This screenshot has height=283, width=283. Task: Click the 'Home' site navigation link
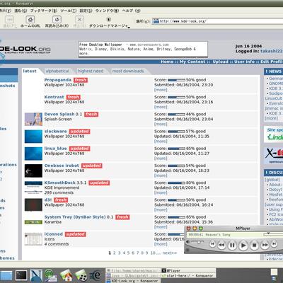(167, 62)
